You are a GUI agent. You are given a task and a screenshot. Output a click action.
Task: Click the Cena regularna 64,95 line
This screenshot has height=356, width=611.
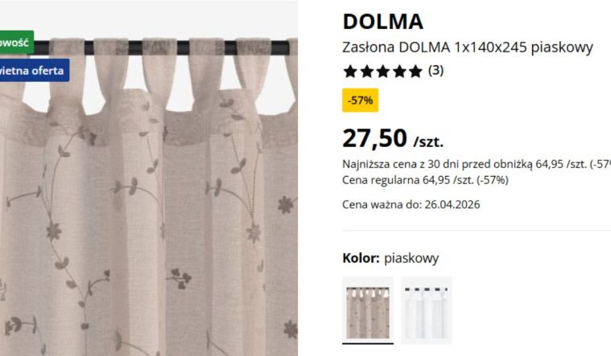tap(425, 180)
